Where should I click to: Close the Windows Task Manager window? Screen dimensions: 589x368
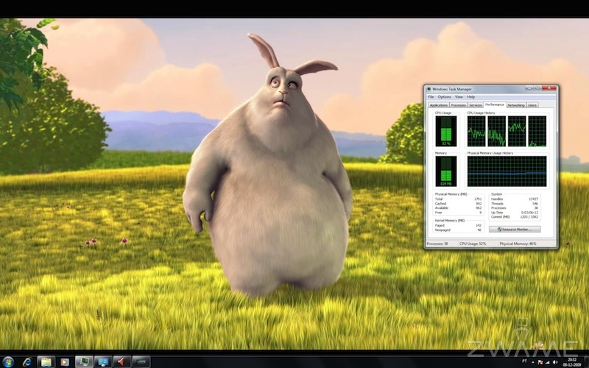pyautogui.click(x=549, y=88)
